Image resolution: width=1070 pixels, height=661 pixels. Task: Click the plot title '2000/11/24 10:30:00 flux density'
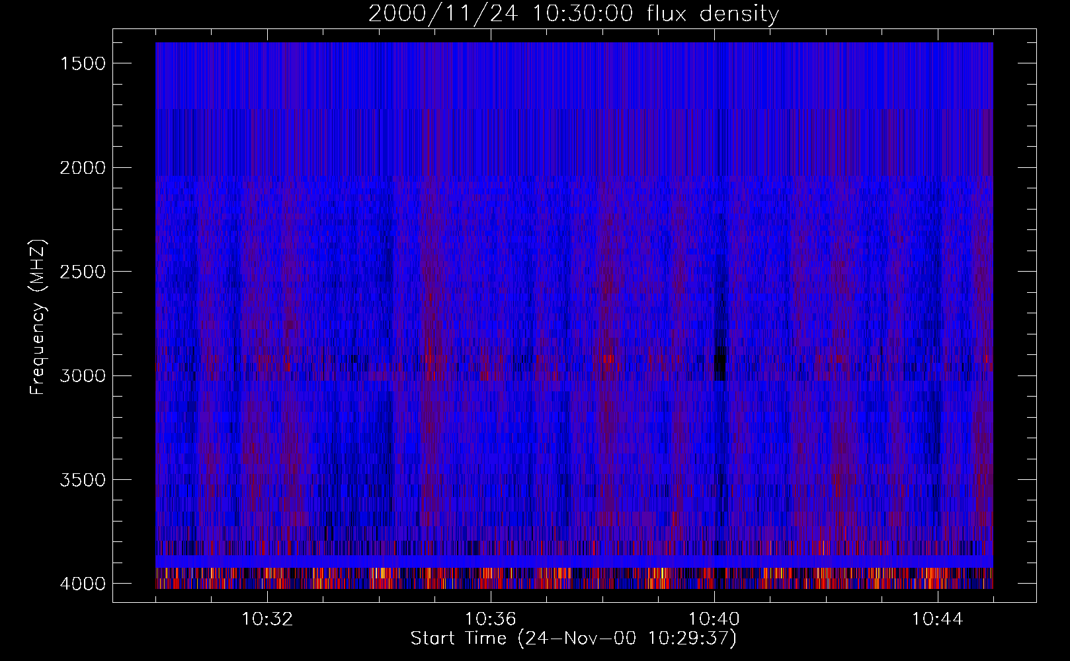coord(573,14)
